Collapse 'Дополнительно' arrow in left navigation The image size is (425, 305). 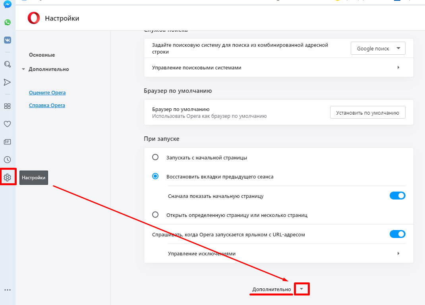(23, 69)
